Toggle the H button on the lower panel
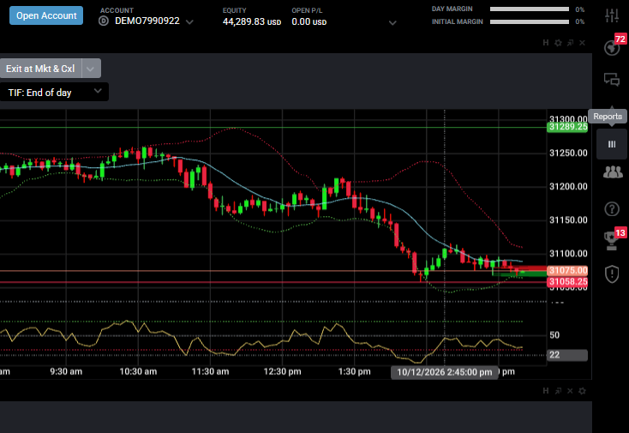The height and width of the screenshot is (433, 629). click(546, 391)
